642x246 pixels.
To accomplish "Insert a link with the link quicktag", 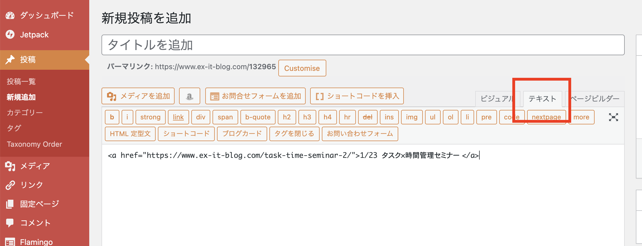I will 178,117.
